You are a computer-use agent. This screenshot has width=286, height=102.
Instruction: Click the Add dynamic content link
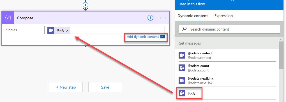point(143,37)
